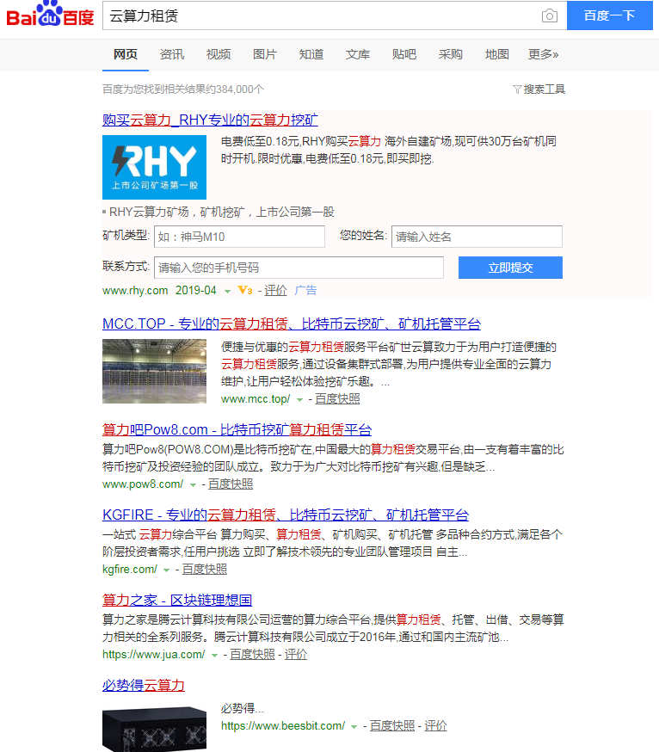Click the 百度一下 search button
The image size is (659, 752).
pos(610,15)
